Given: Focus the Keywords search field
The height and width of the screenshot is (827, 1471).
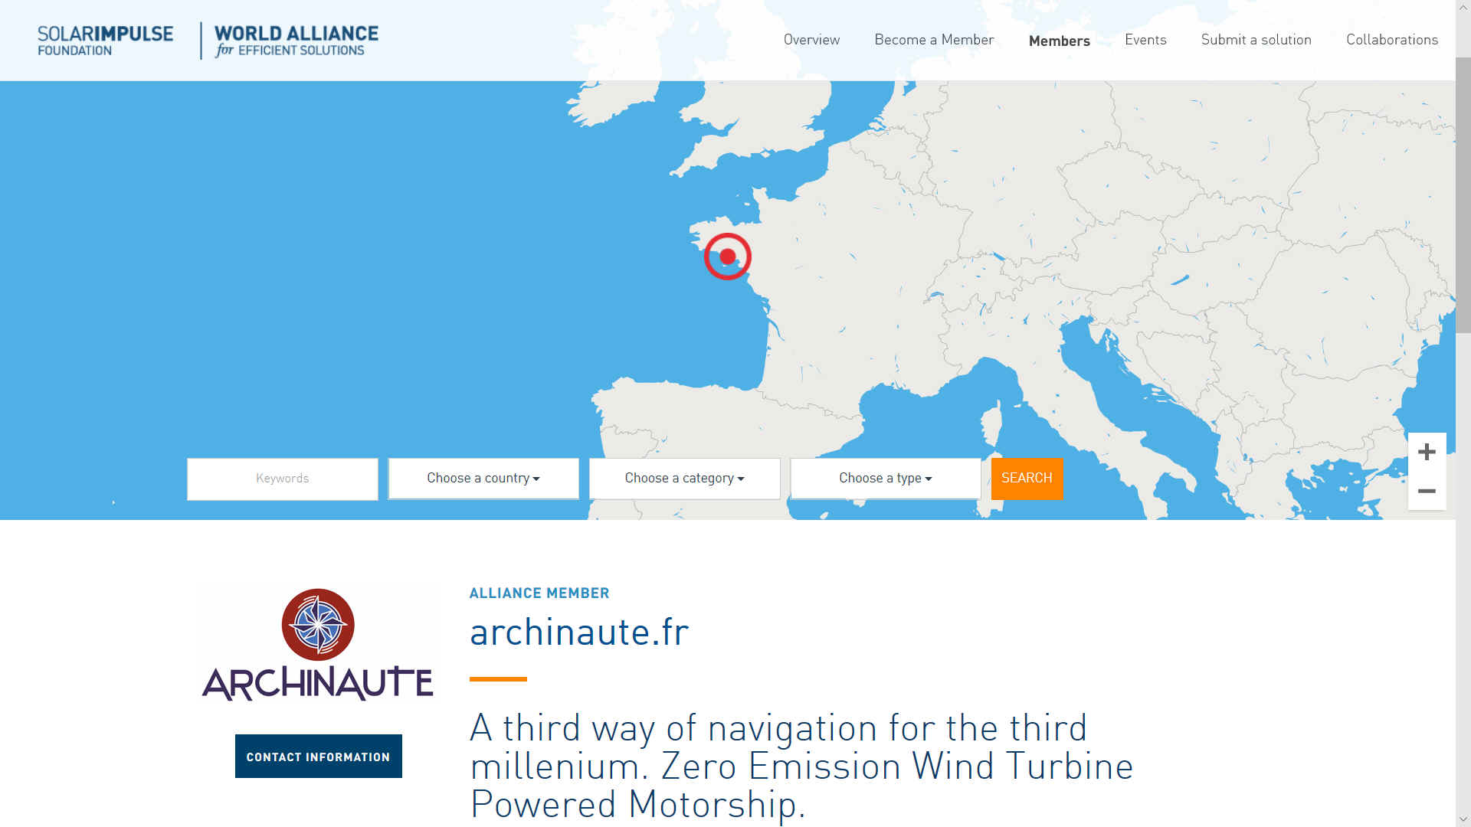Looking at the screenshot, I should (283, 479).
